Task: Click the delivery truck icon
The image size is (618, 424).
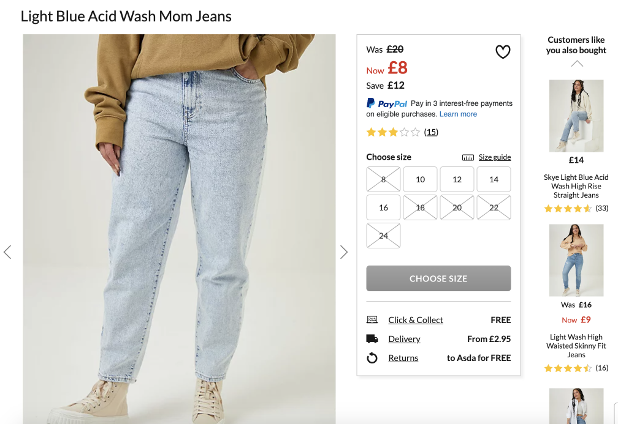Action: pyautogui.click(x=372, y=339)
